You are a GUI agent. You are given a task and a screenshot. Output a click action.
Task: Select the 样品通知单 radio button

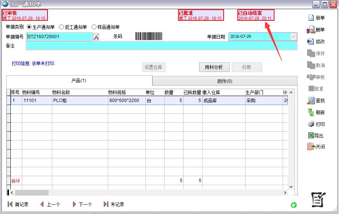click(94, 27)
